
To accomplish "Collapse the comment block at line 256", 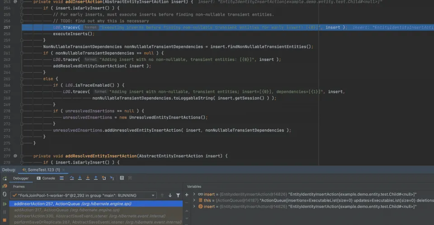I will tap(22, 21).
